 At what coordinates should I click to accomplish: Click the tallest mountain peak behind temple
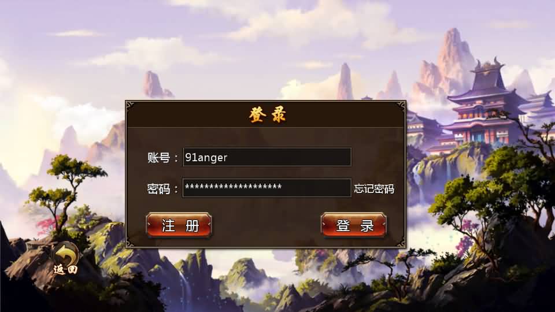[x=453, y=53]
